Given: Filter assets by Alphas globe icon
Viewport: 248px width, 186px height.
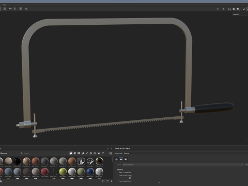Looking at the screenshot, I should pos(91,153).
